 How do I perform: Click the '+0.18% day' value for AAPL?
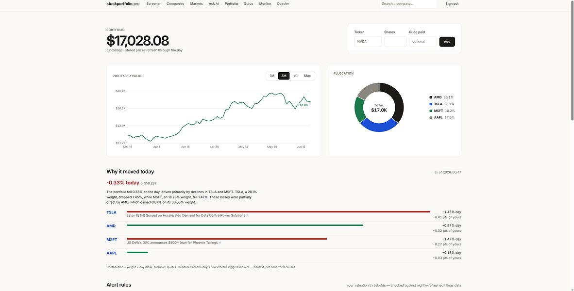coord(452,253)
